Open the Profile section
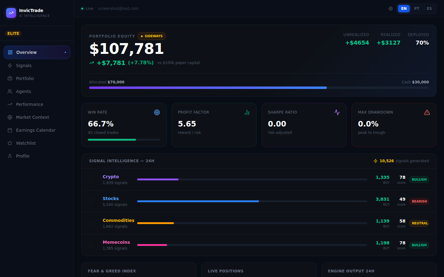The height and width of the screenshot is (277, 444). tap(23, 156)
